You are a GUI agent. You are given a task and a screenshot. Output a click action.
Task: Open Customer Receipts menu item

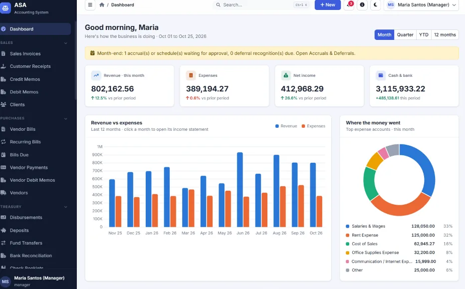pos(35,66)
